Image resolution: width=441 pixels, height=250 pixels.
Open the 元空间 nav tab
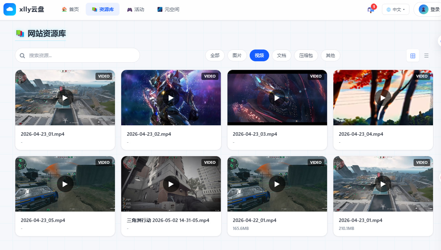168,9
